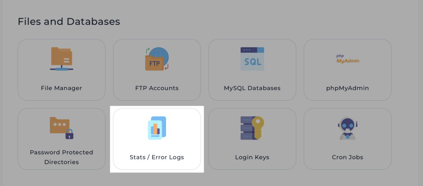
Task: Click the Stats / Error Logs chart icon
Action: coord(157,128)
